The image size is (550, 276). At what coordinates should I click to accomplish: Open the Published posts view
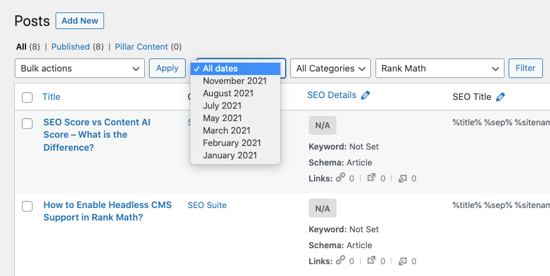coord(70,47)
